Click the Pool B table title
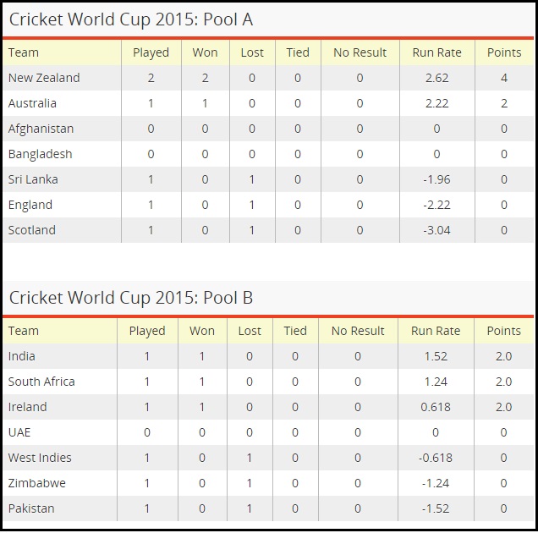Image resolution: width=538 pixels, height=533 pixels. pos(131,298)
